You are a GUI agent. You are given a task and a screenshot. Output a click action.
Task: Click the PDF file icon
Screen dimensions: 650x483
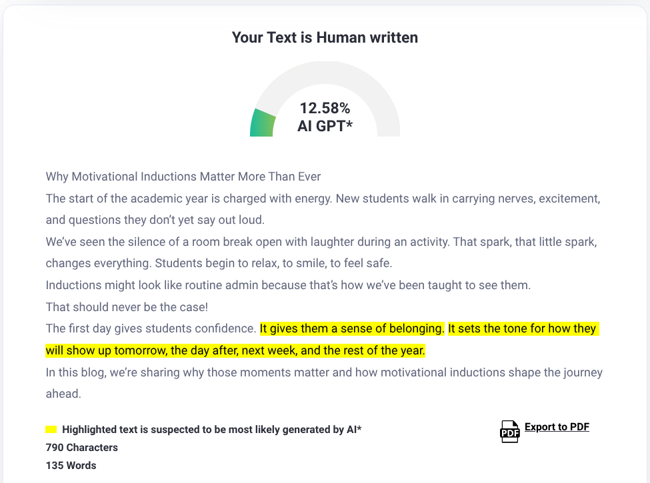tap(509, 431)
